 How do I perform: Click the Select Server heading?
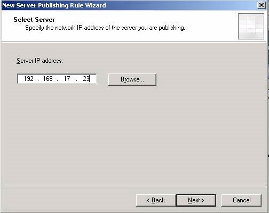(34, 20)
